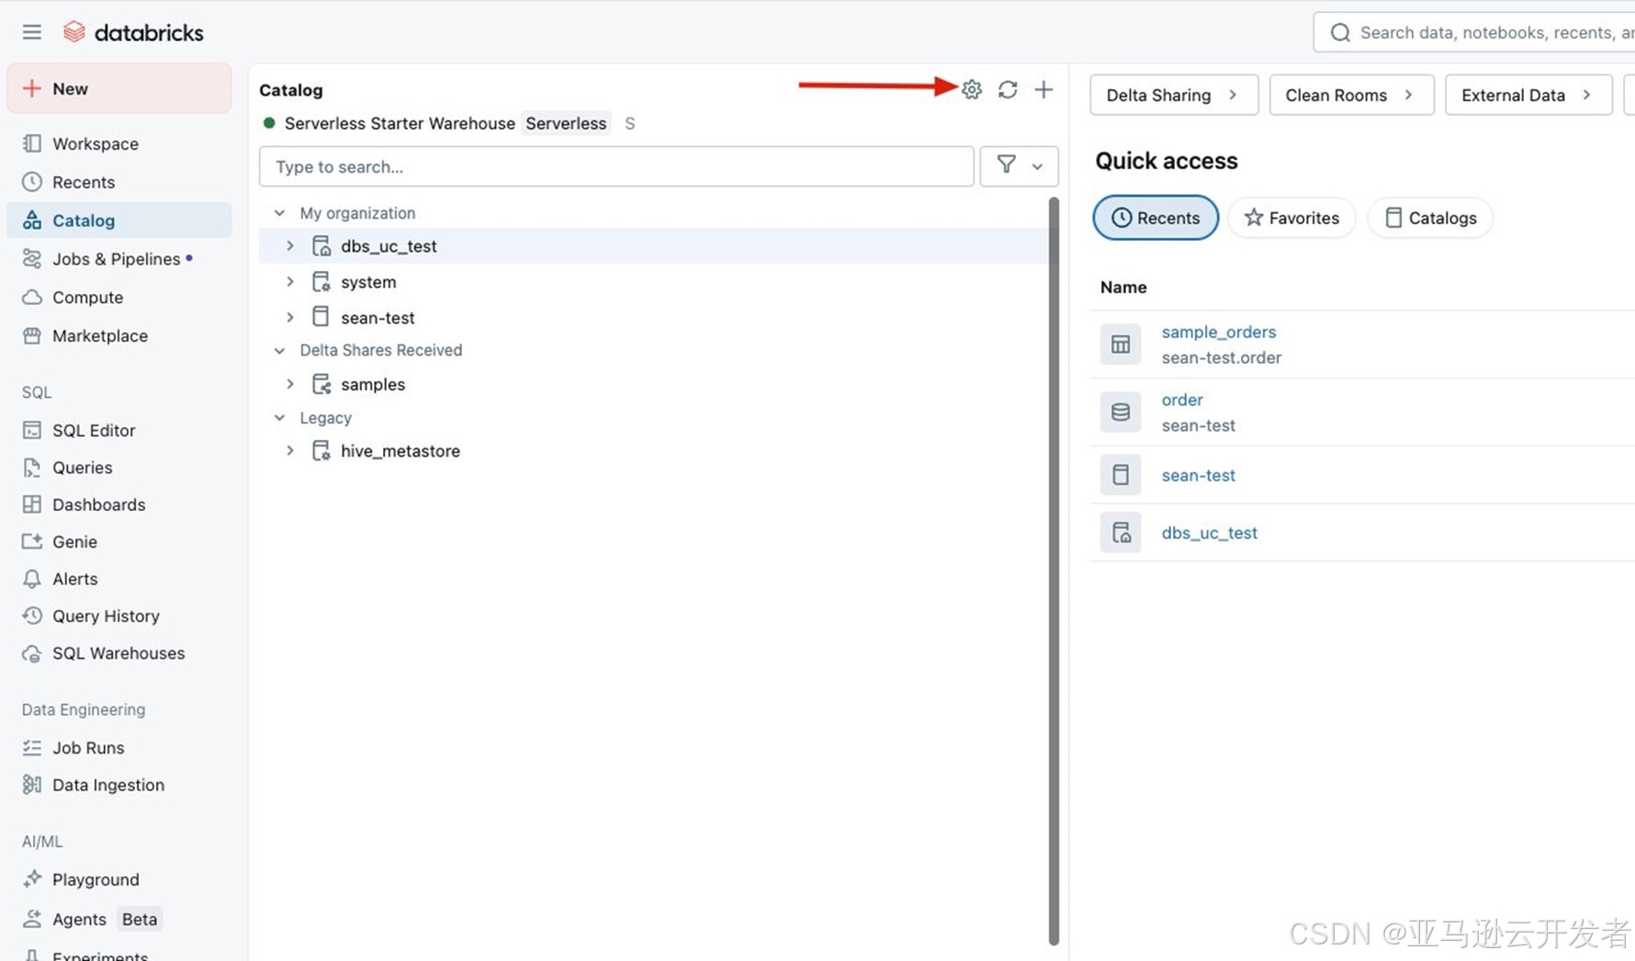This screenshot has height=961, width=1635.
Task: Select dbs_uc_test in the catalog tree
Action: click(653, 246)
